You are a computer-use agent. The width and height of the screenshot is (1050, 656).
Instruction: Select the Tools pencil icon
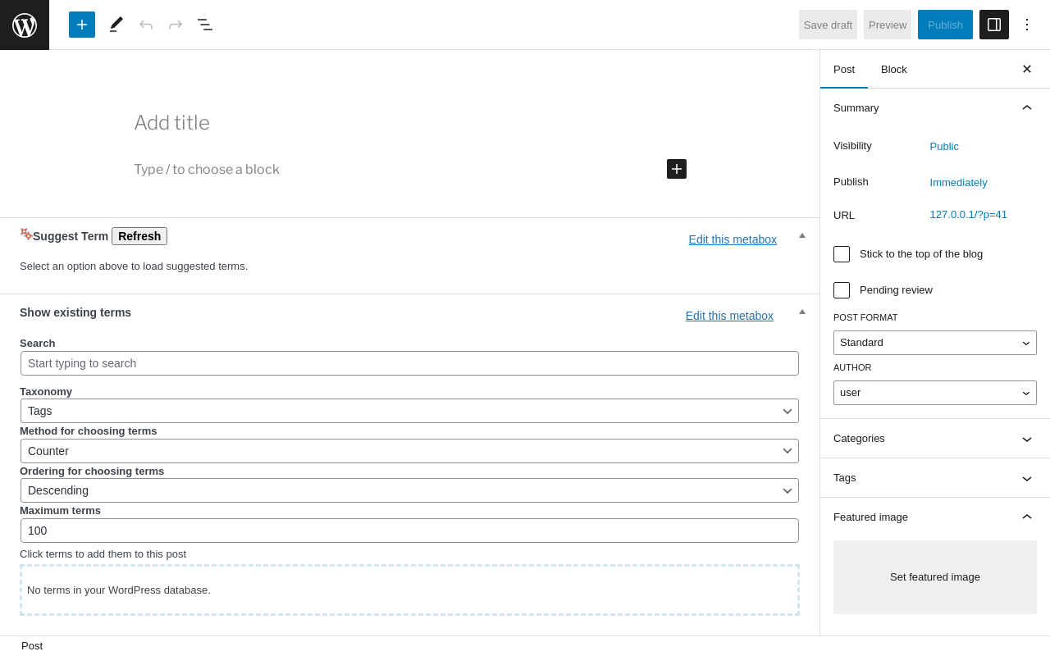116,25
